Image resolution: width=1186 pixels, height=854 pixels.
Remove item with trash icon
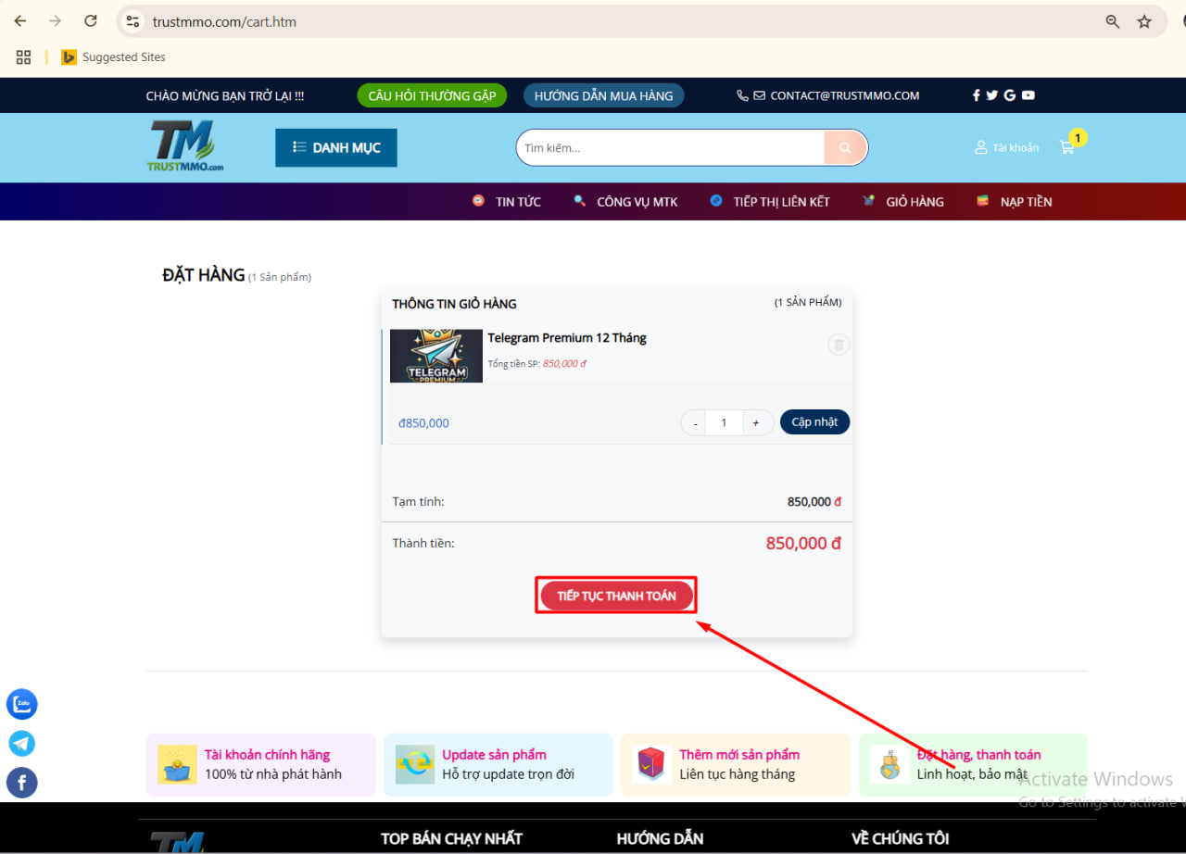click(839, 345)
